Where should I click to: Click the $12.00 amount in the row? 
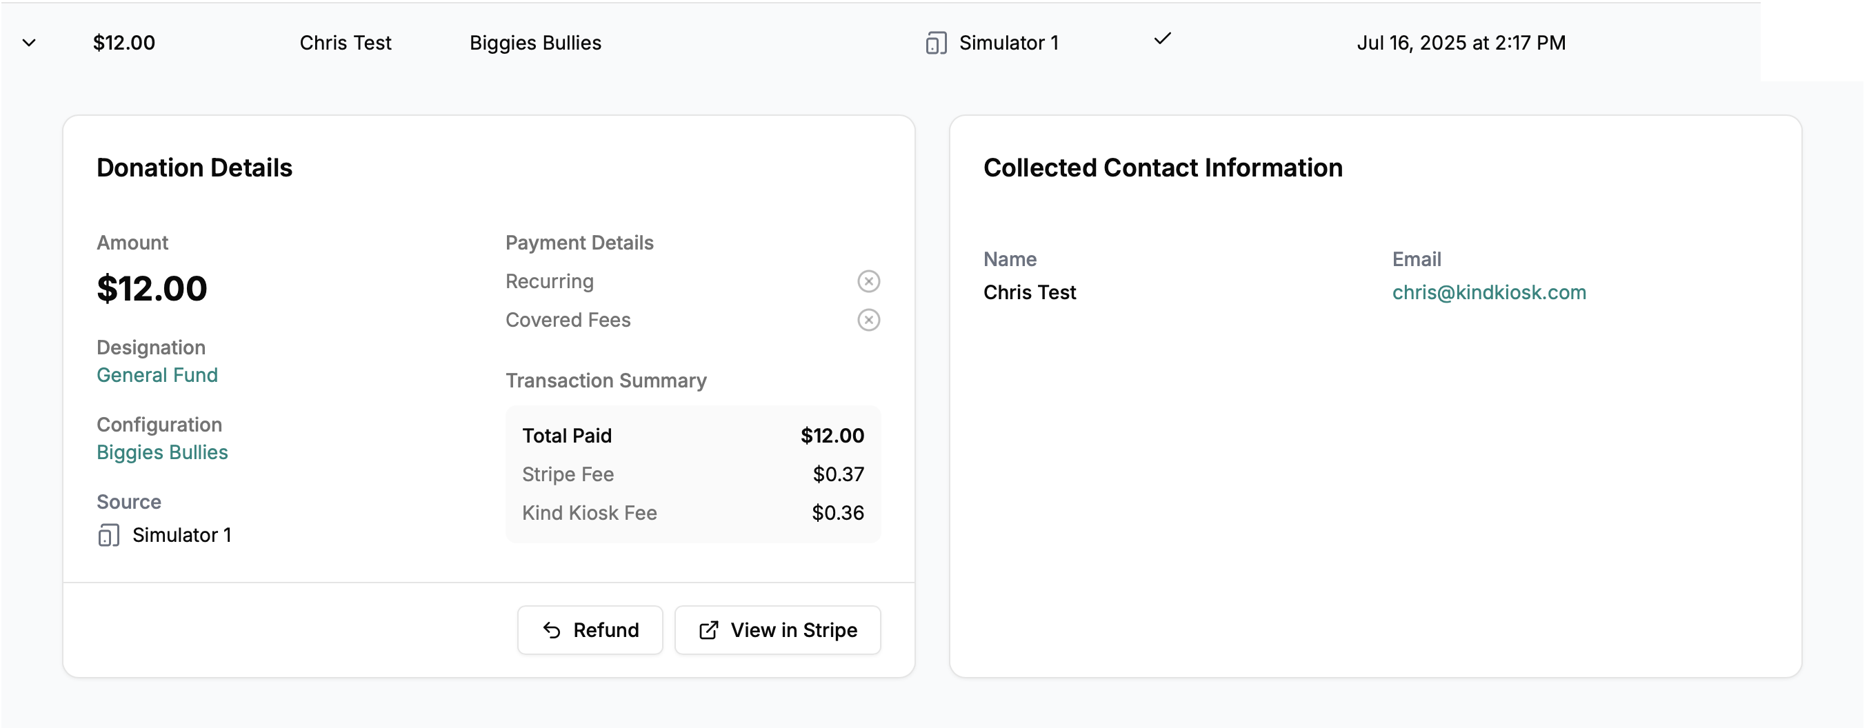(x=124, y=43)
